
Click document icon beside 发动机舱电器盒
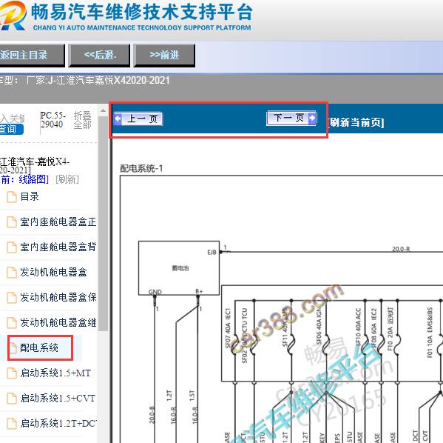[x=12, y=273]
